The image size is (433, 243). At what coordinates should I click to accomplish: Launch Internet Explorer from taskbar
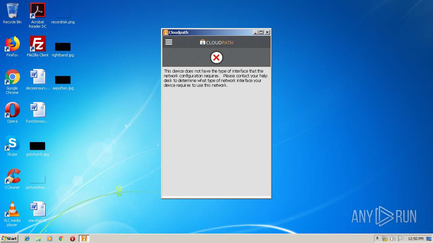[x=27, y=239]
